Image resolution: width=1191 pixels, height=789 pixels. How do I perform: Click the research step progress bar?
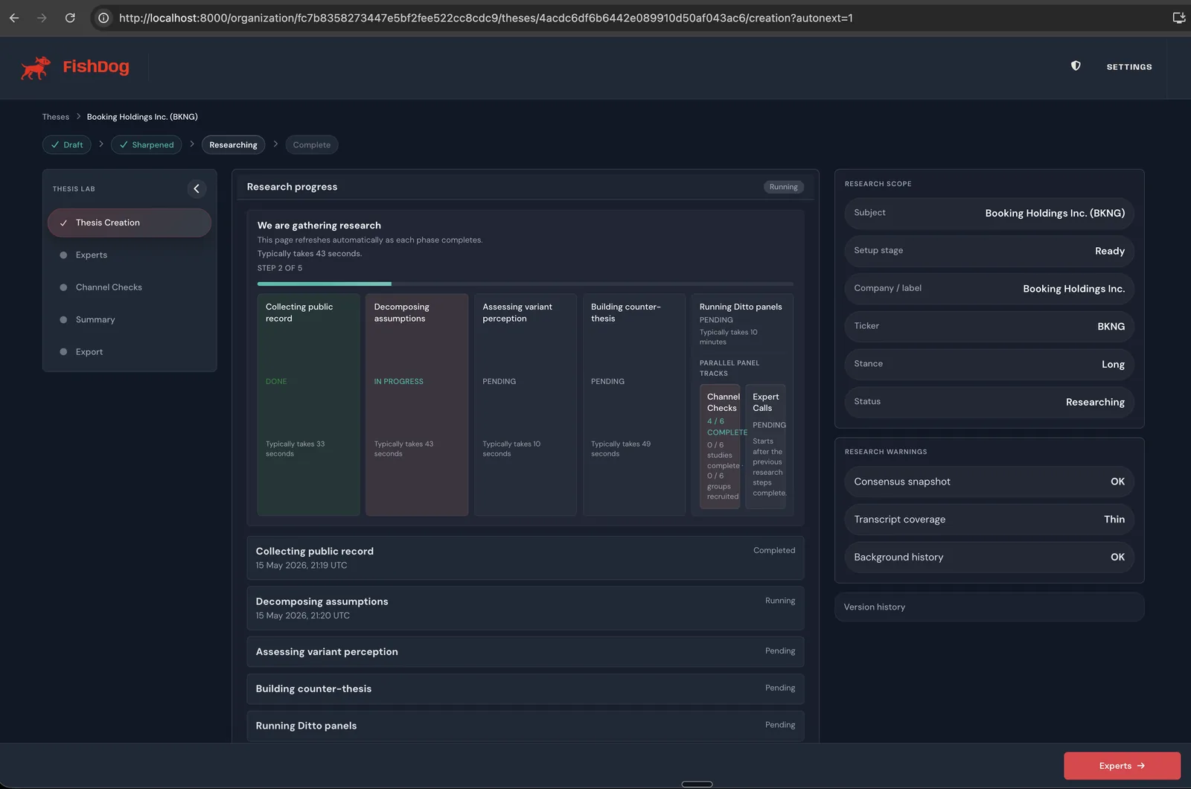click(526, 284)
